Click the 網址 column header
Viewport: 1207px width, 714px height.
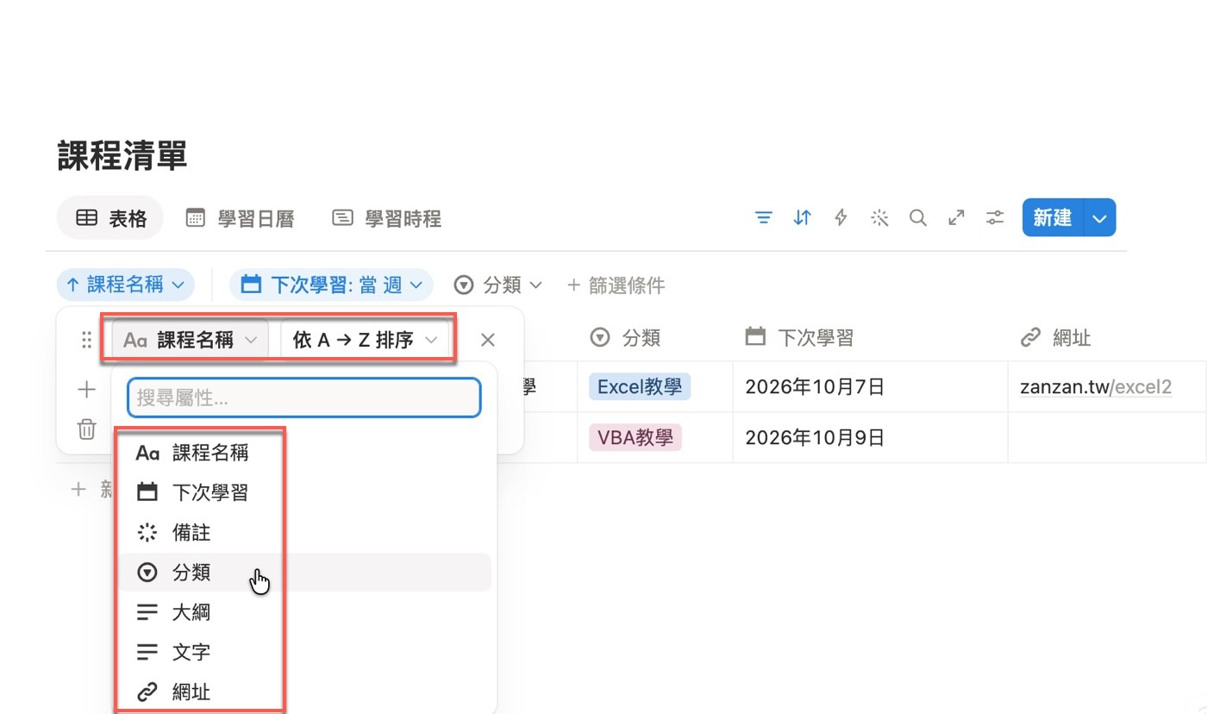coord(1055,337)
